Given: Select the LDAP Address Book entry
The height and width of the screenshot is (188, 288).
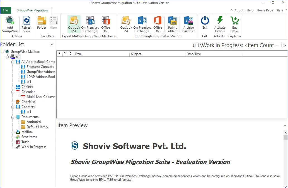Looking at the screenshot, I should click(x=41, y=76).
